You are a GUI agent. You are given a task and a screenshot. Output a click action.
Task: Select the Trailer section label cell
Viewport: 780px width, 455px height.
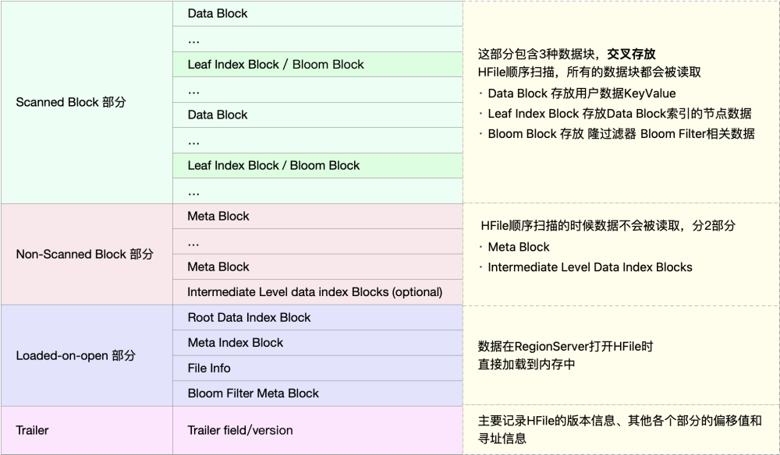pos(32,429)
